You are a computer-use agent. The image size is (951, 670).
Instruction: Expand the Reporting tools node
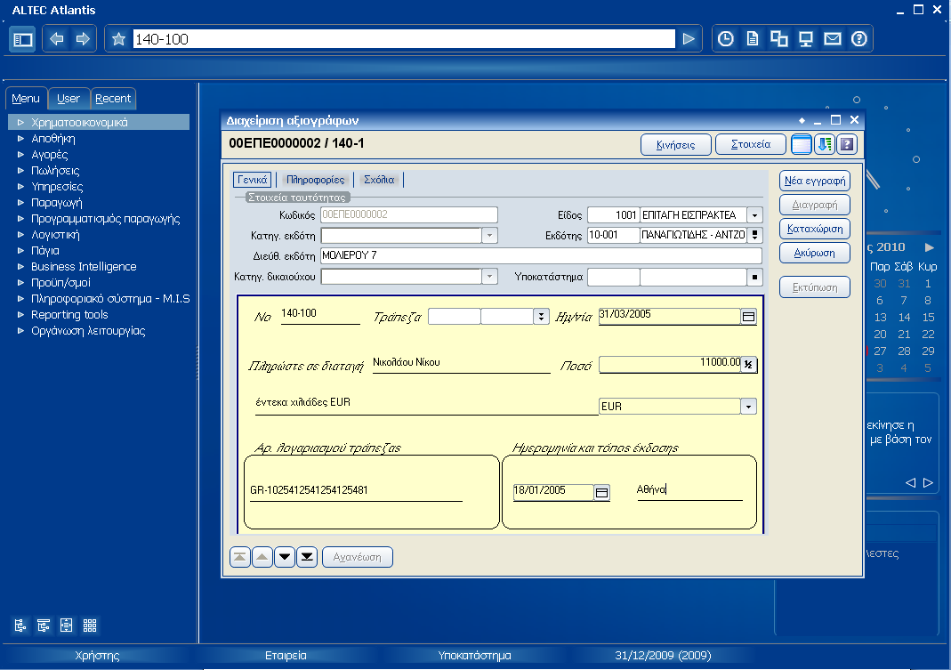(x=20, y=314)
